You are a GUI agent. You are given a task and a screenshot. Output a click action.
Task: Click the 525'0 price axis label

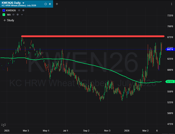[170, 102]
